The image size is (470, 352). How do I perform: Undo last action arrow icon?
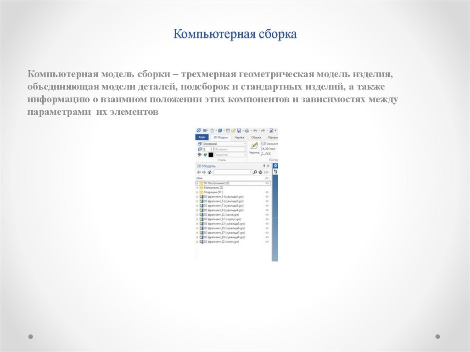tap(255, 130)
